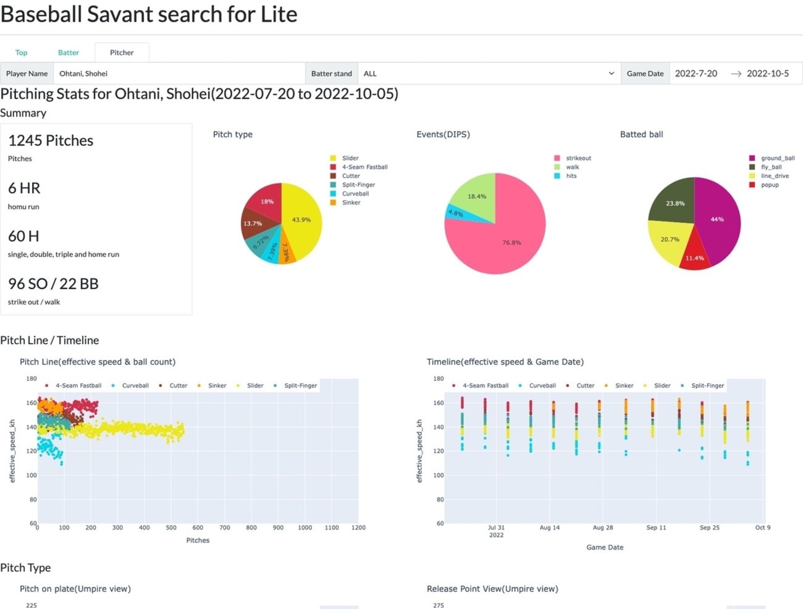Click the ground_ball legend color swatch

click(x=752, y=158)
